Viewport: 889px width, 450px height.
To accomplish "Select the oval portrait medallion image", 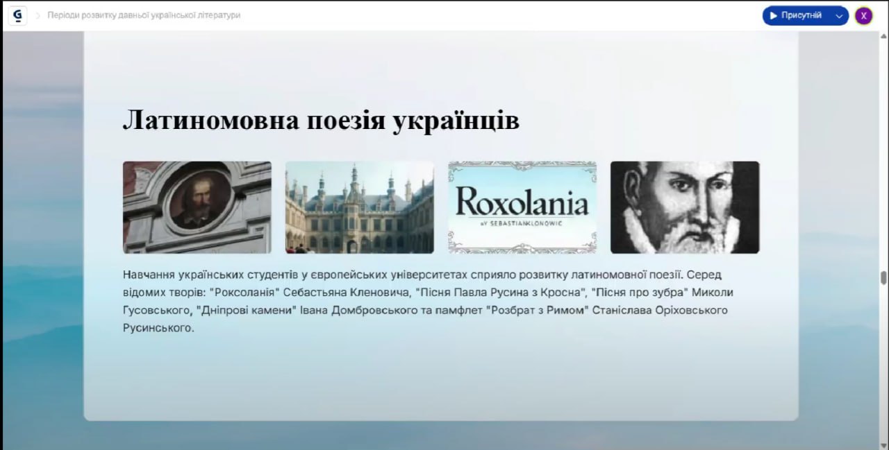I will tap(197, 207).
